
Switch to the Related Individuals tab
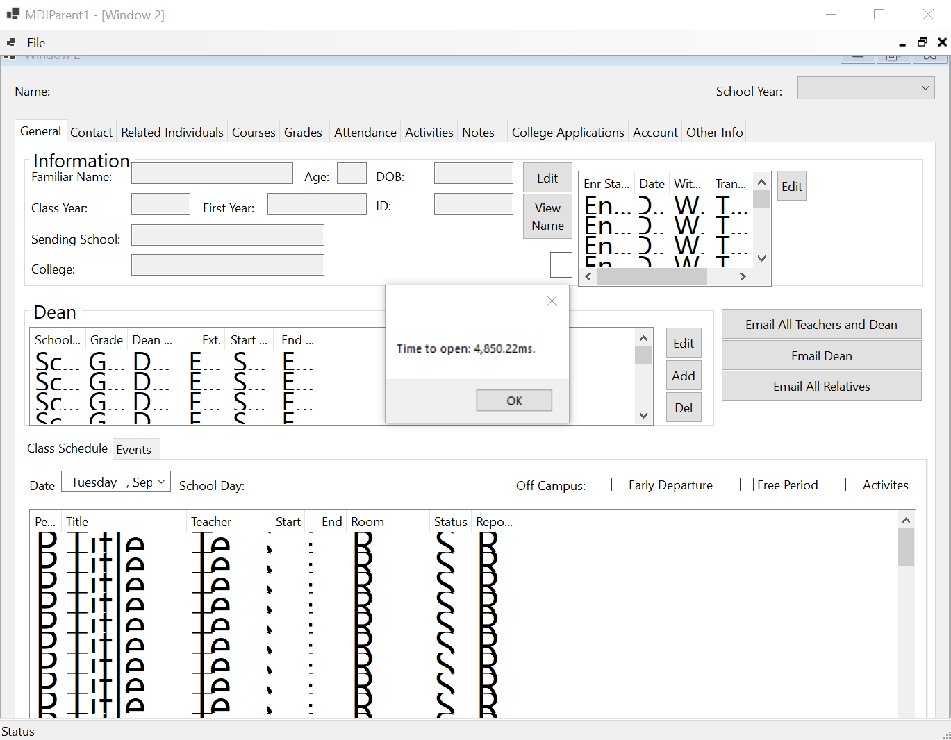(x=172, y=133)
